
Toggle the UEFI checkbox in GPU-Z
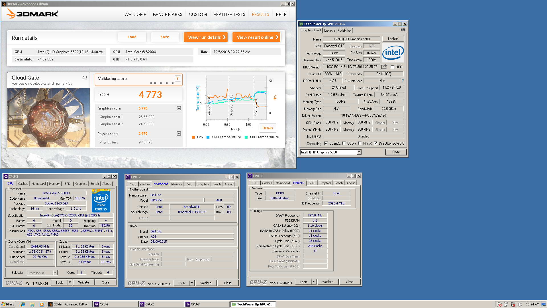[x=392, y=67]
